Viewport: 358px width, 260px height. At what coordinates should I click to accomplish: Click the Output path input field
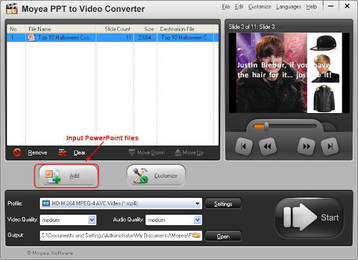click(x=121, y=235)
